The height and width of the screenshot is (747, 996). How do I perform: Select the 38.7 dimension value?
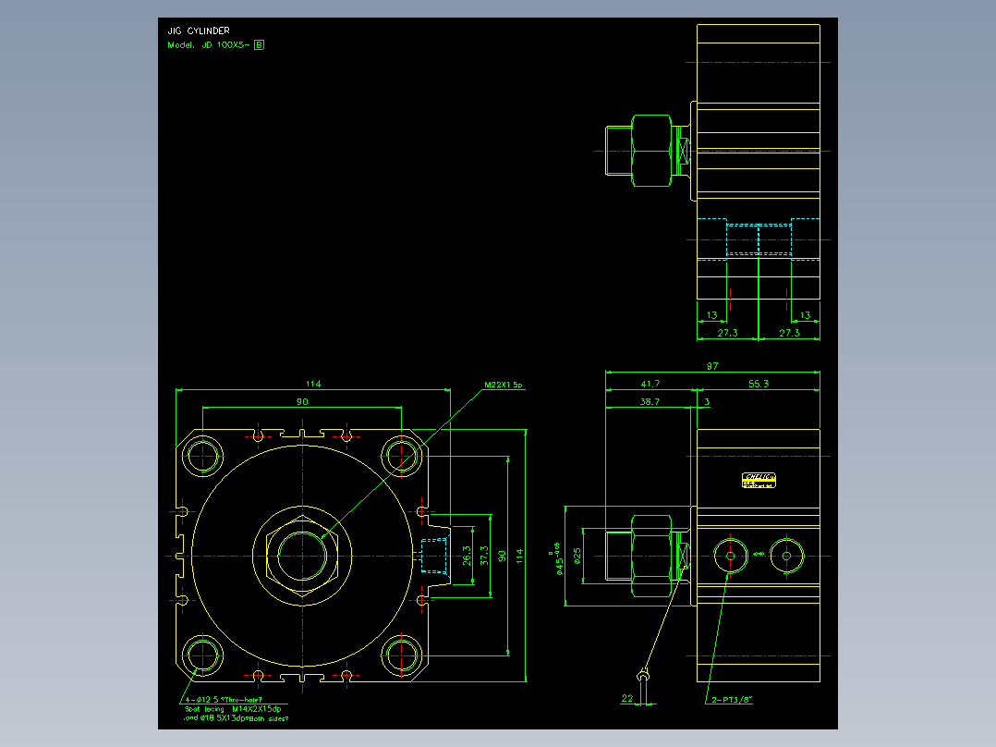pos(650,402)
